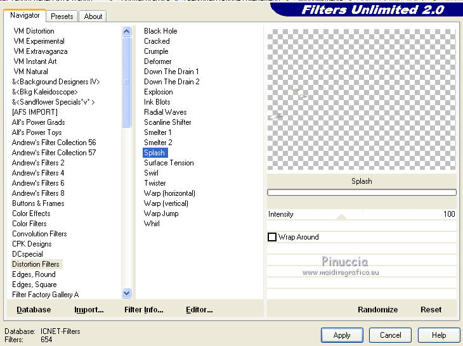Select Color Filters category
Screen dimensions: 463x346
click(29, 224)
